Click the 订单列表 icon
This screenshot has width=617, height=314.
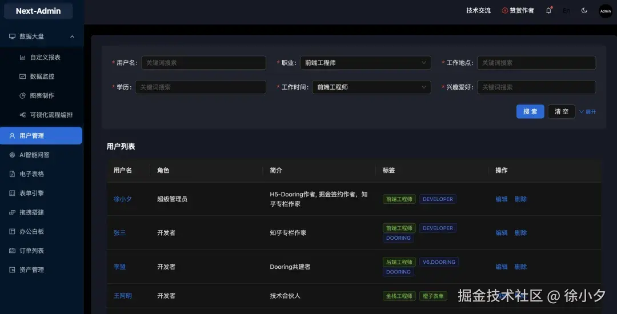pos(12,251)
